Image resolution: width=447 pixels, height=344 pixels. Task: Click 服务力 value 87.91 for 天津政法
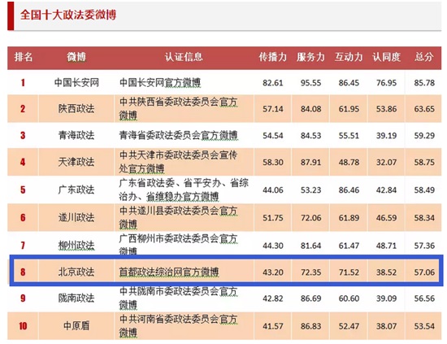(310, 163)
